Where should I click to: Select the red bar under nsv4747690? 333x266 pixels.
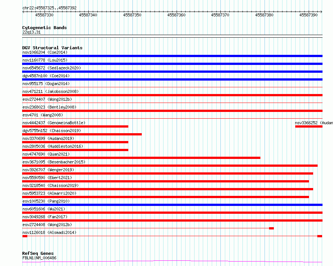pos(141,158)
